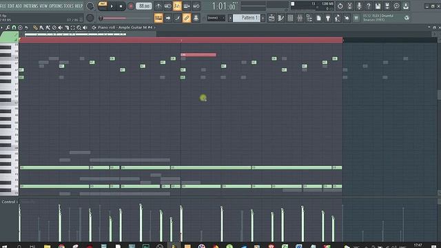Toggle step editing mode arrow
441x248 pixels.
coord(168,18)
